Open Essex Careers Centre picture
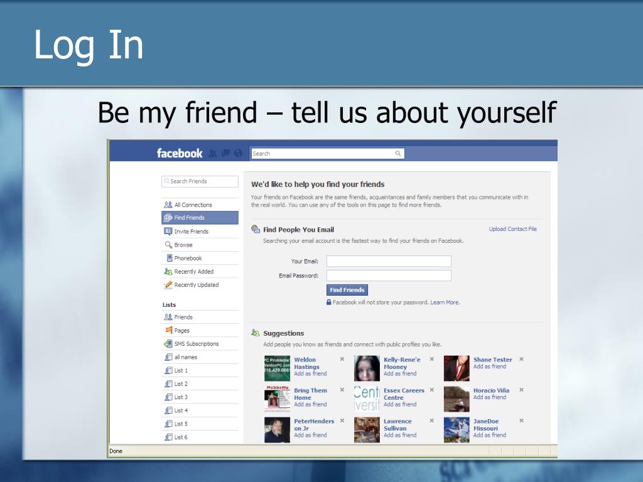This screenshot has width=643, height=482. click(367, 399)
